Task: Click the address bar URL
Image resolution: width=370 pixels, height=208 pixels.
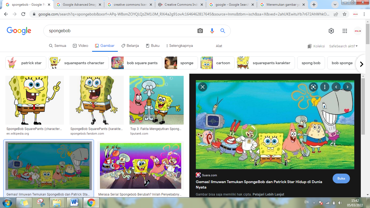Action: pyautogui.click(x=184, y=14)
